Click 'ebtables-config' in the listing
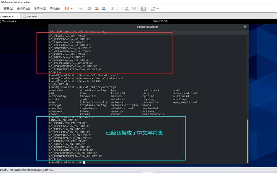 click(93, 90)
